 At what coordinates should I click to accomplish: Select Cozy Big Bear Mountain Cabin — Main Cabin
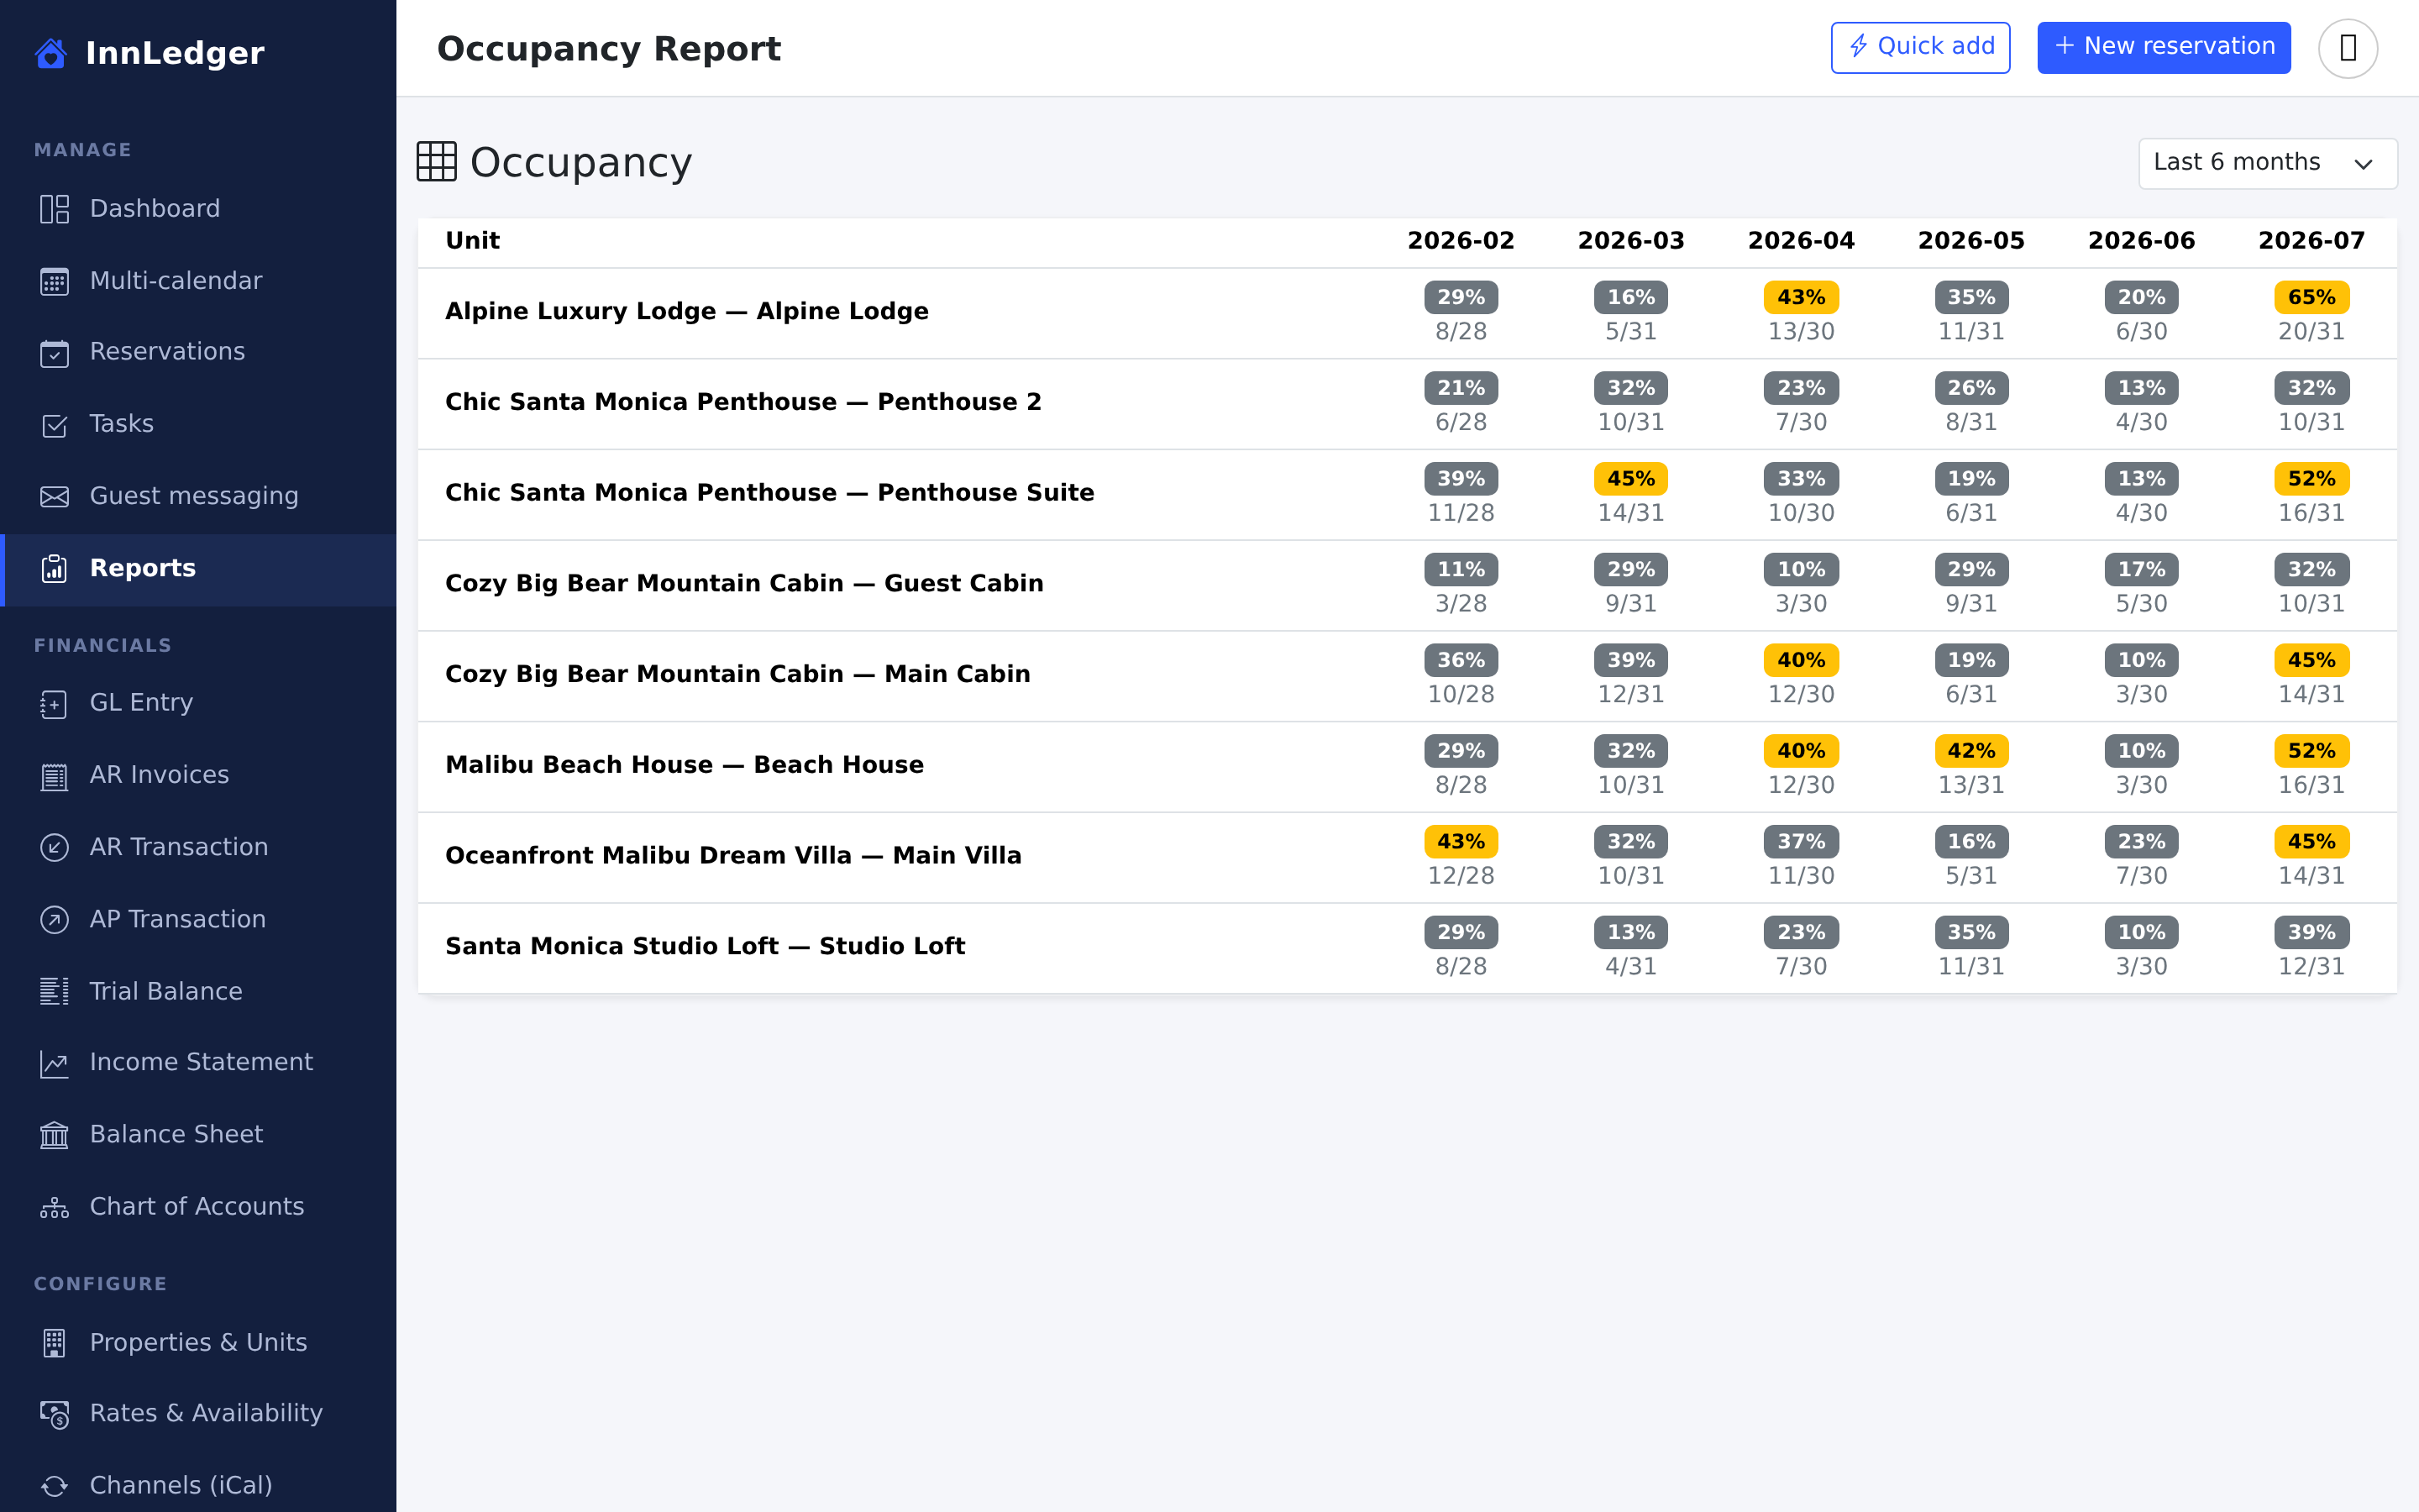(x=1406, y=676)
